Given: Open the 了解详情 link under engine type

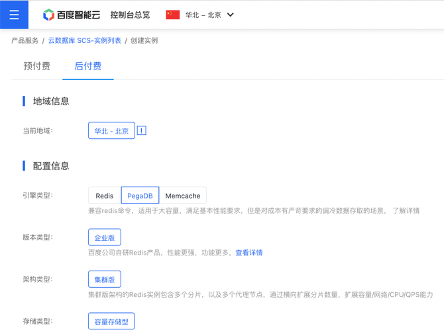Looking at the screenshot, I should pos(406,211).
